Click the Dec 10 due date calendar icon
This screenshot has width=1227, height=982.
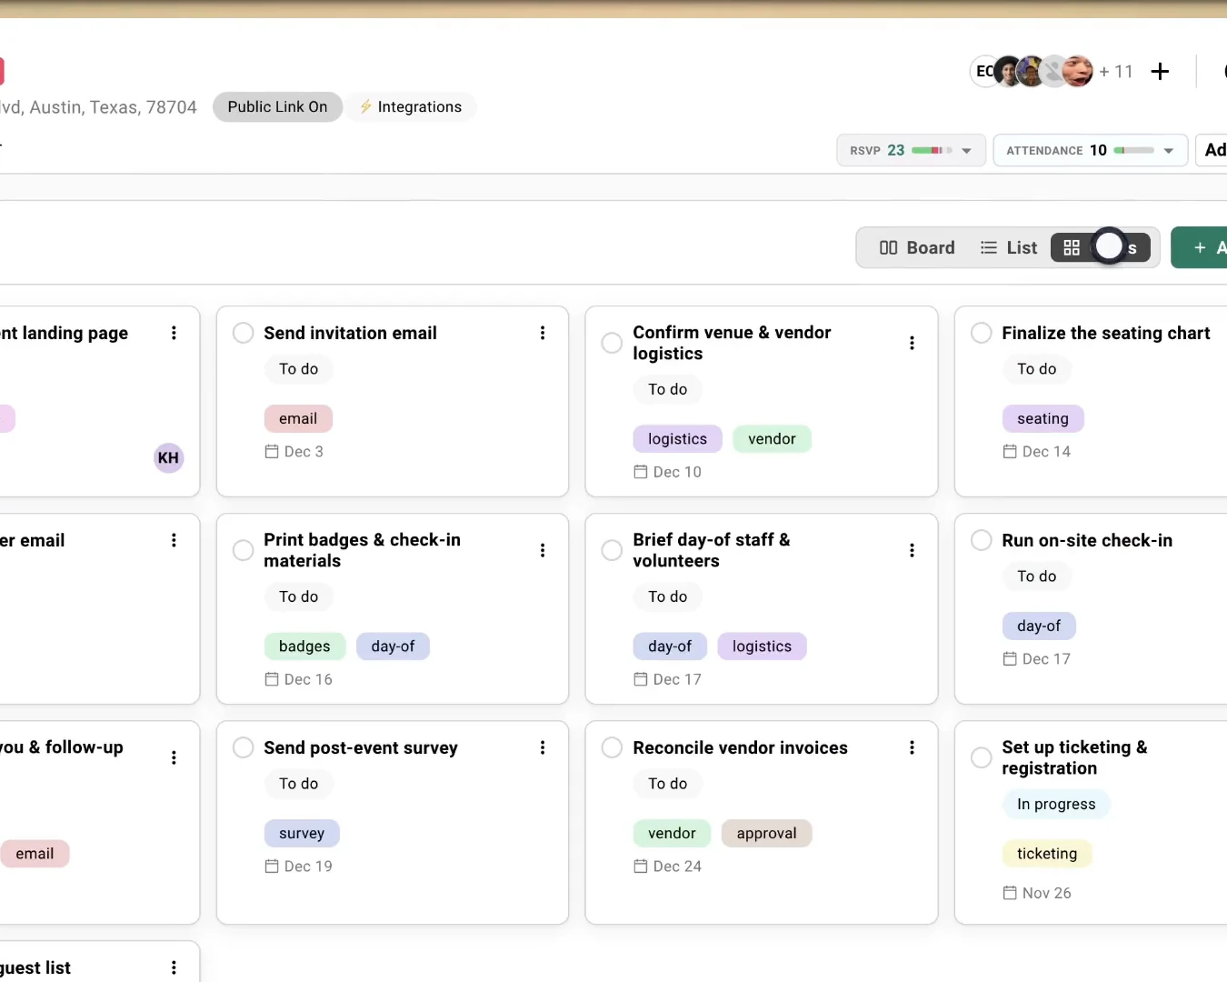coord(641,472)
